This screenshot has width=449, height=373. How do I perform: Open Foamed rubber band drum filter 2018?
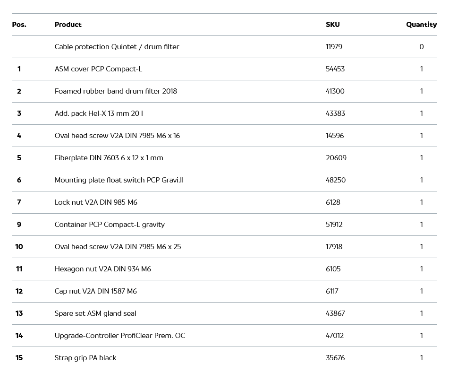[116, 91]
